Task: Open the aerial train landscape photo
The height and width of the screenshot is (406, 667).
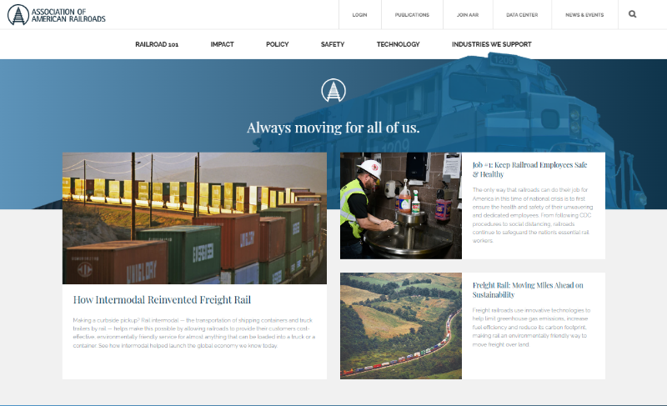Action: tap(401, 326)
